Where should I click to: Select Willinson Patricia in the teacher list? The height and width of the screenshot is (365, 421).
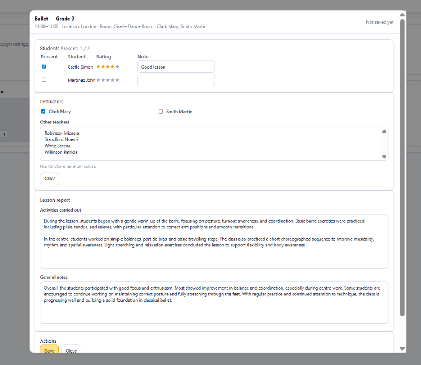[x=61, y=152]
